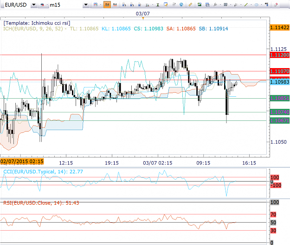Select the green 1.10851 line price label
290x245 pixels.
pyautogui.click(x=280, y=98)
